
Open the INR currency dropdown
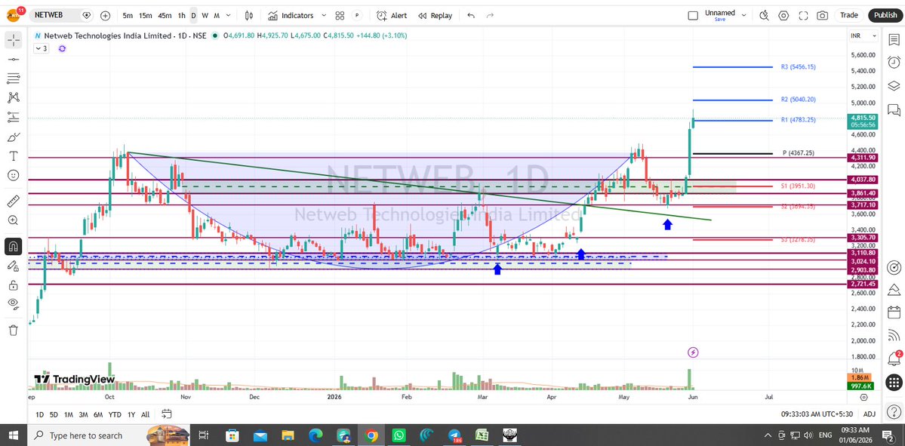click(x=863, y=35)
